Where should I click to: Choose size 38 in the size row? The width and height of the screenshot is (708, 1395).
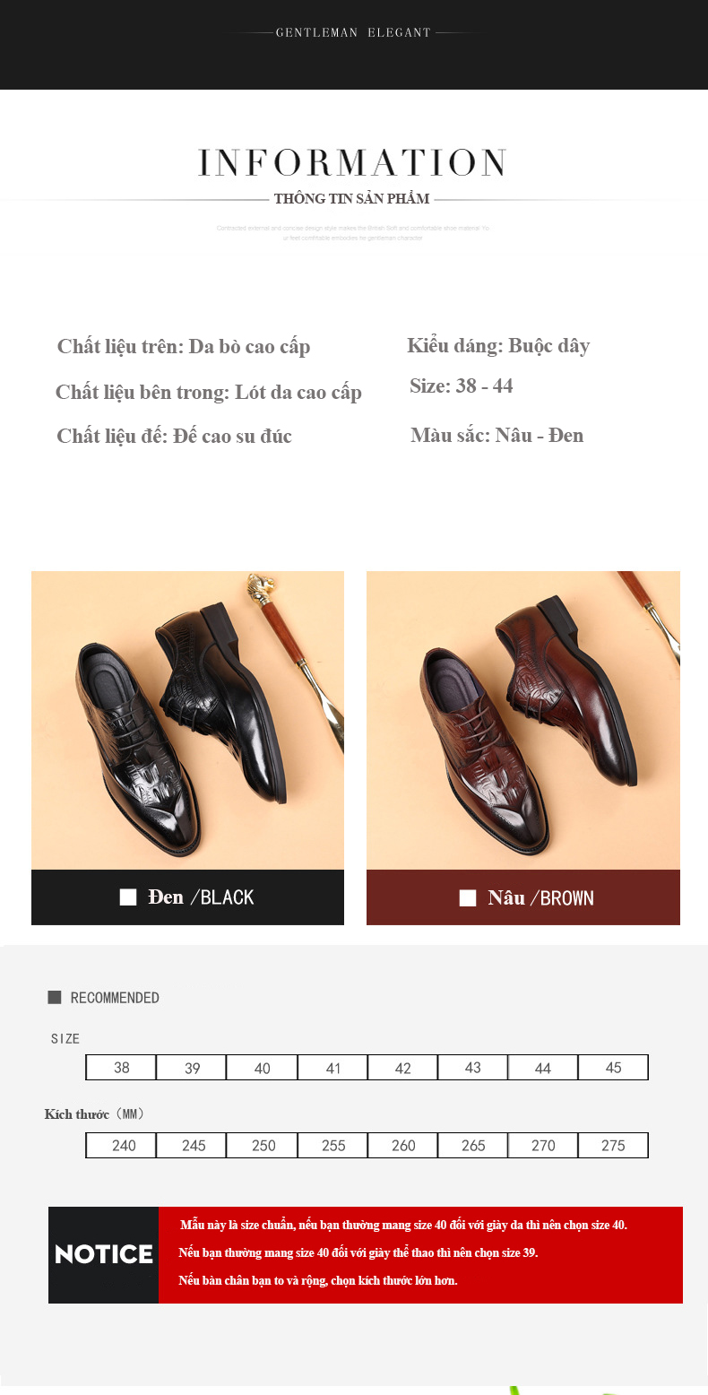pos(121,1068)
